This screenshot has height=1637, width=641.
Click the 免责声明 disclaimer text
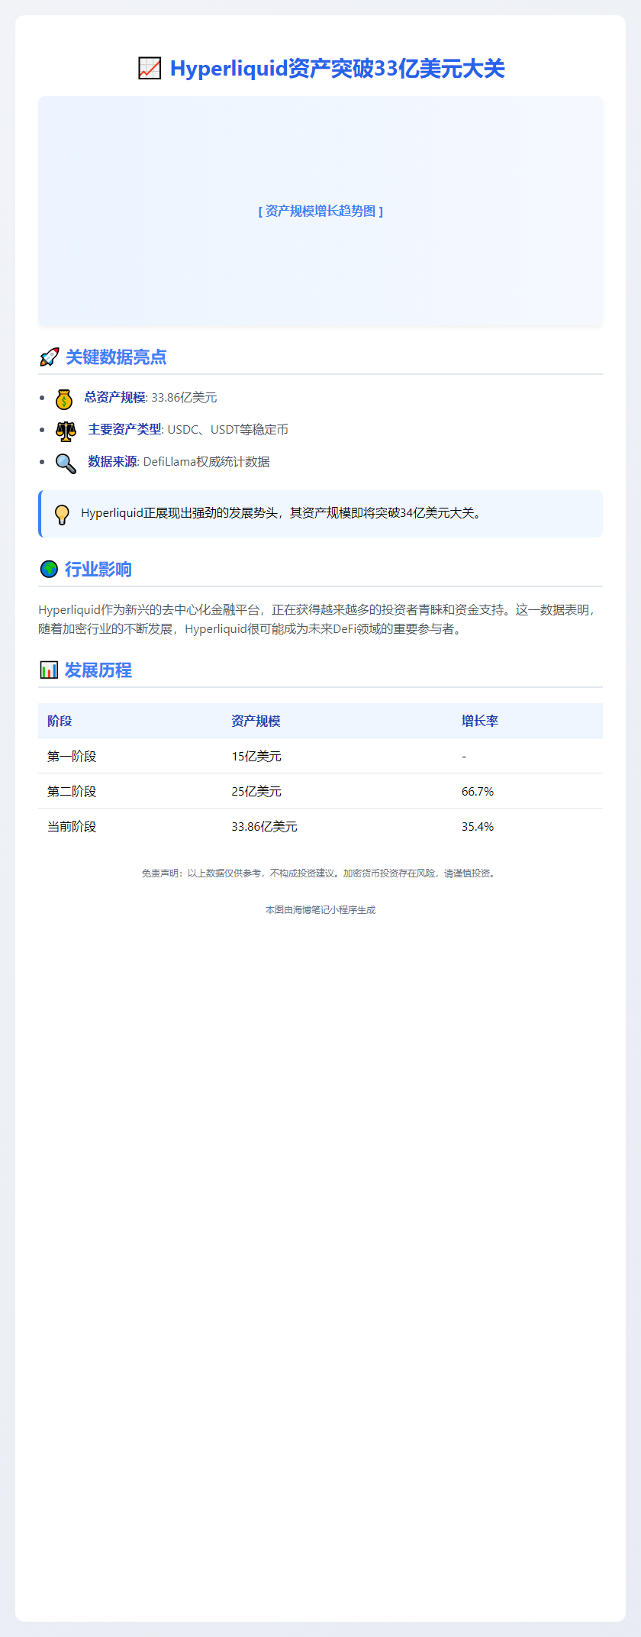(x=320, y=873)
